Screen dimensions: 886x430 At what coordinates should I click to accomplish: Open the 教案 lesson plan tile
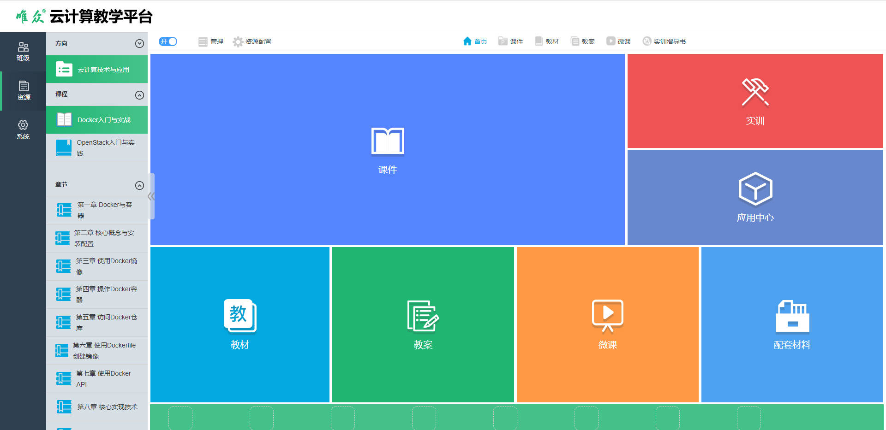(x=423, y=324)
